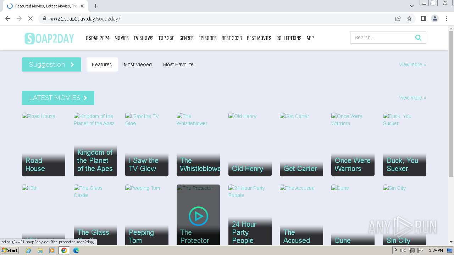Open I Saw the TV Glow
The height and width of the screenshot is (255, 454).
click(147, 144)
